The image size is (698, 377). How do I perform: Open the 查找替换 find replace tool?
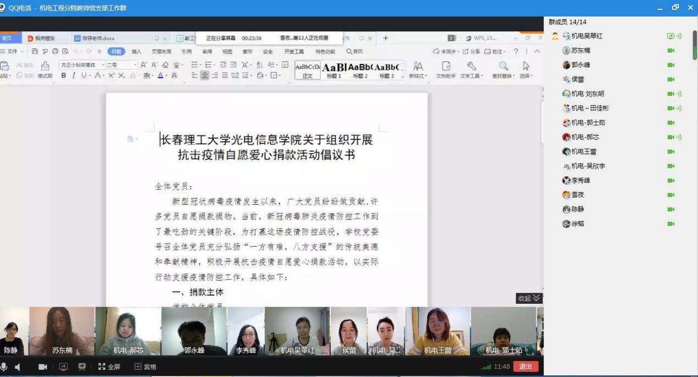(503, 70)
